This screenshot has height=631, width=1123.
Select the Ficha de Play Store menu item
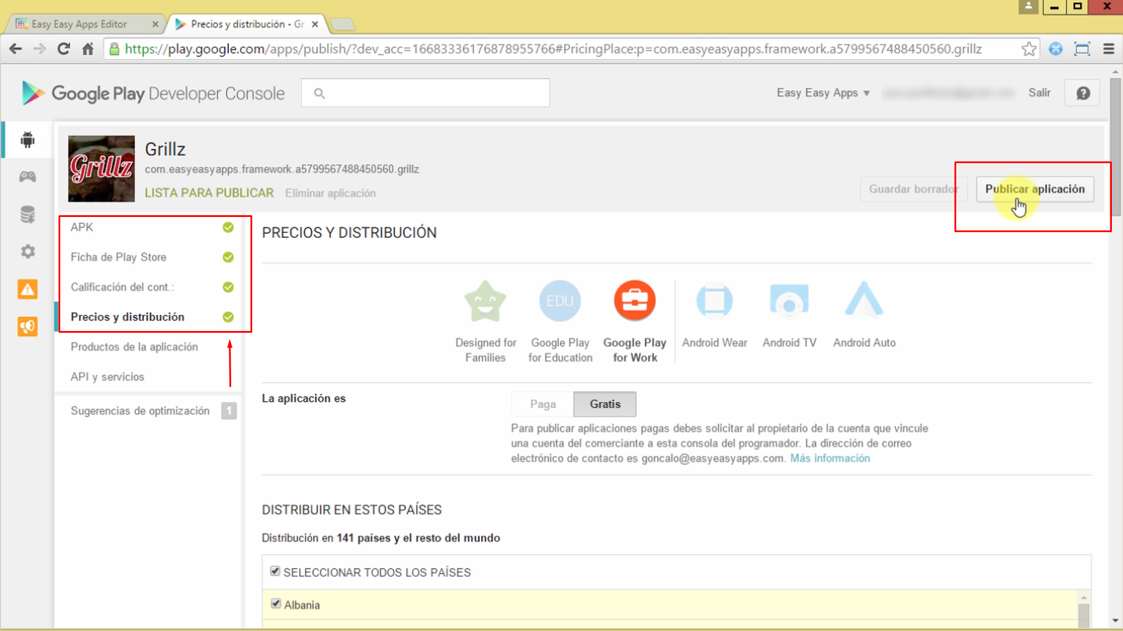[118, 257]
